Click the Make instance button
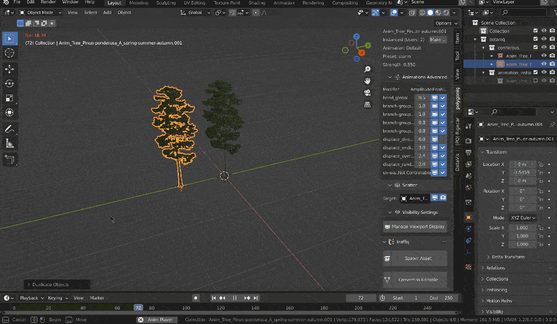Image resolution: width=557 pixels, height=324 pixels. coord(438,40)
